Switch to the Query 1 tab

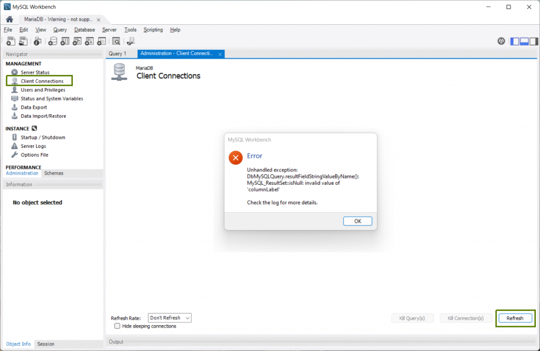point(118,53)
